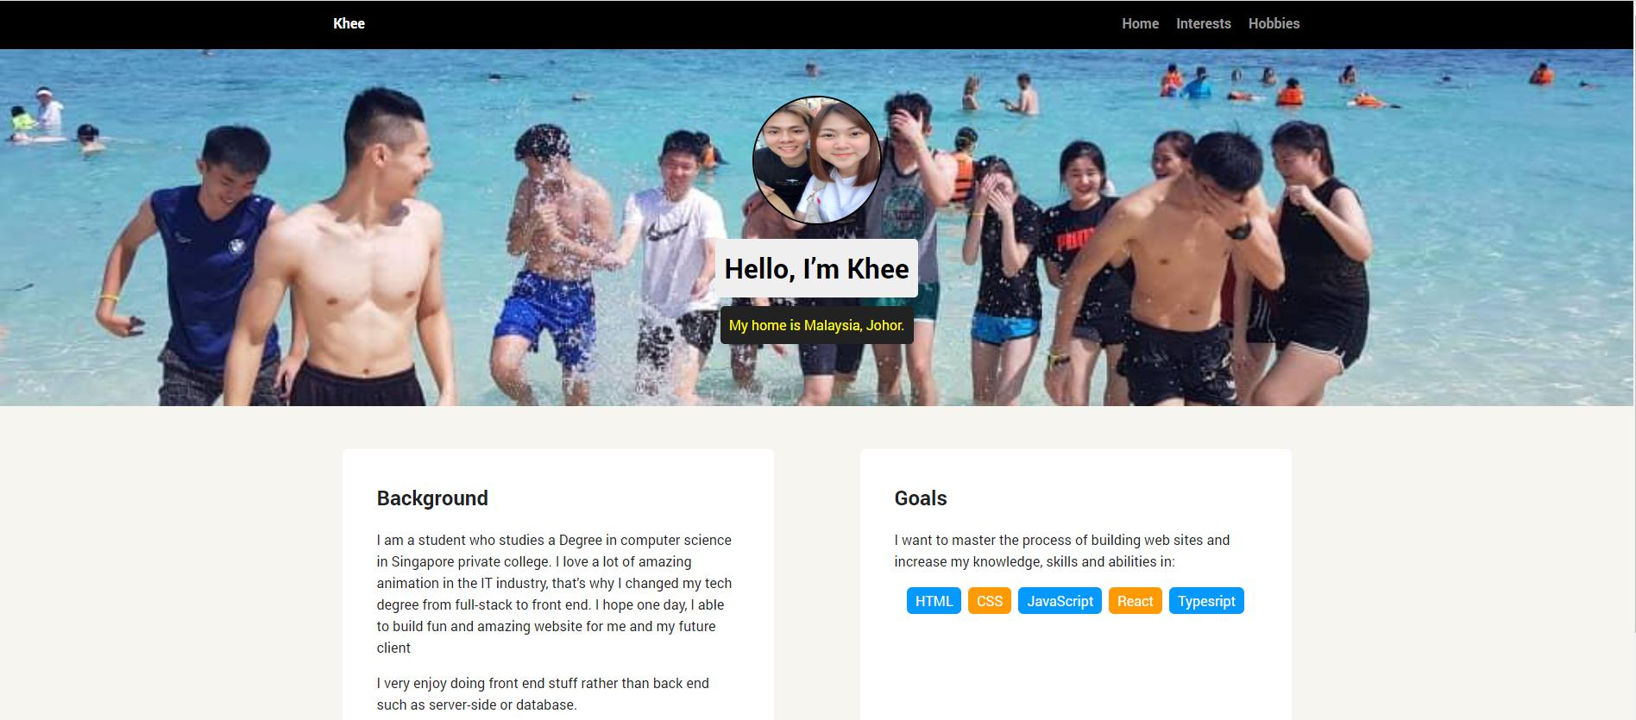This screenshot has width=1636, height=720.
Task: Click the text about enjoying front end stuff
Action: pos(543,693)
